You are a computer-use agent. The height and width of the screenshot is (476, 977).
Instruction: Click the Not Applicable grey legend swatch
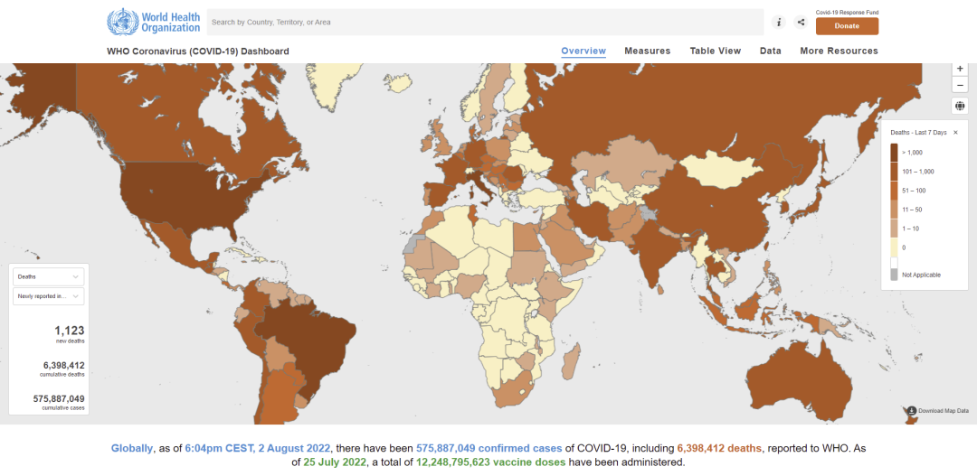click(x=894, y=275)
